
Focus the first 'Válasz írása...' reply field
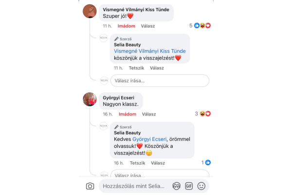160,80
